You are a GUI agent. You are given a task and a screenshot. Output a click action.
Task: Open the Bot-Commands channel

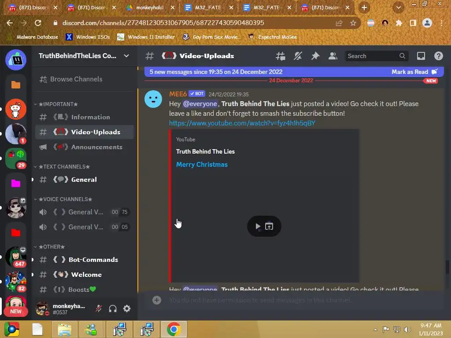84,260
